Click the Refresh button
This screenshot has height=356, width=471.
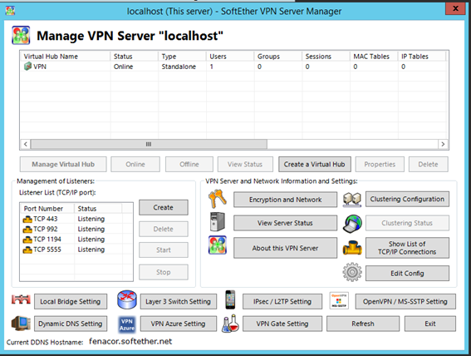[x=363, y=324]
